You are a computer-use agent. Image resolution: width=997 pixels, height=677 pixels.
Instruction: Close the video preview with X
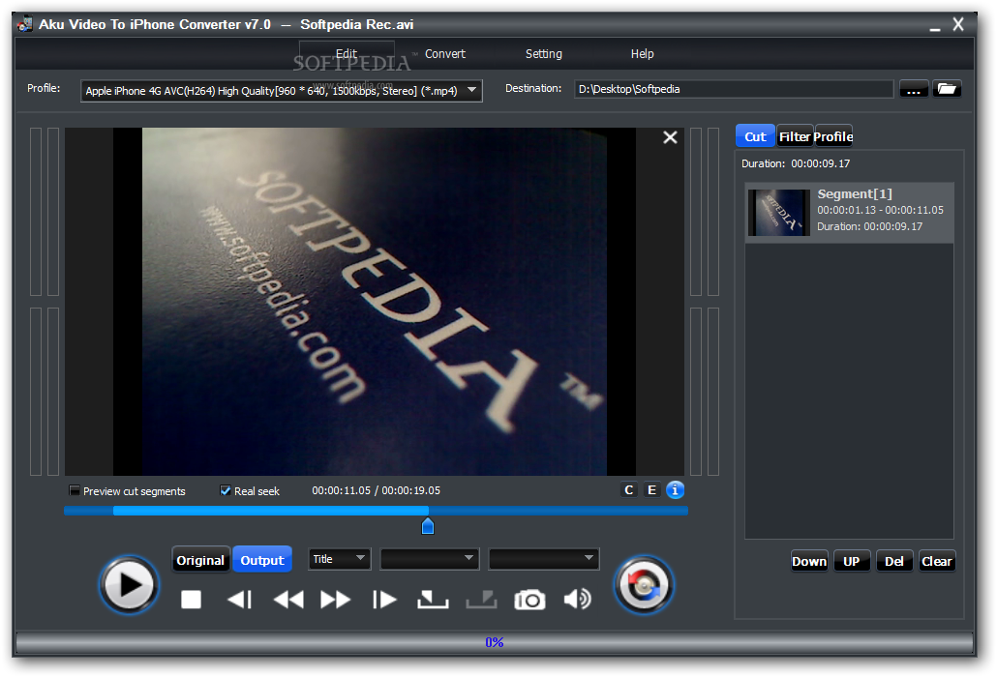coord(670,137)
